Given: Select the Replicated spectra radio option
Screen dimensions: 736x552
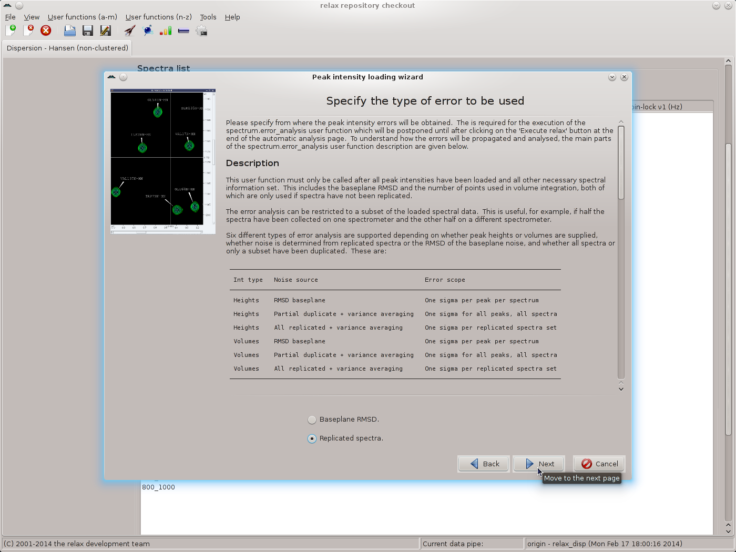Looking at the screenshot, I should [312, 438].
